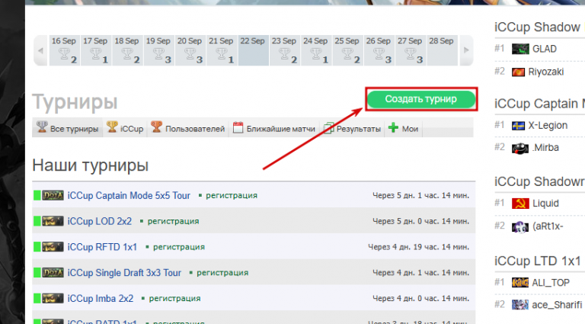
Task: Go to previous dates with left arrow
Action: pos(40,50)
